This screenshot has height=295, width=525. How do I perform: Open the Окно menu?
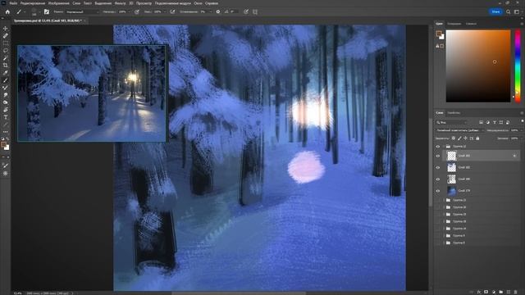point(198,3)
